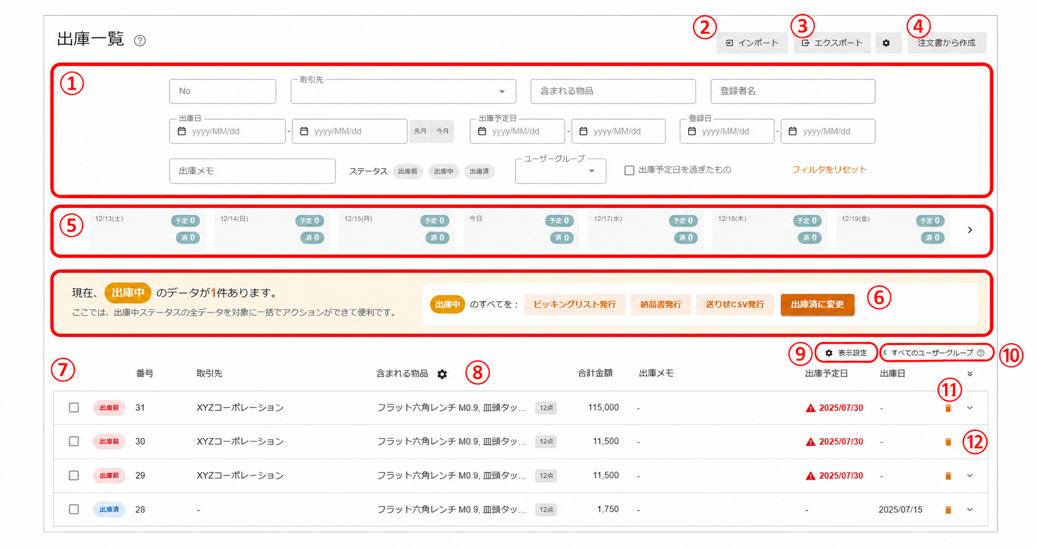This screenshot has height=548, width=1037.
Task: Click the 含まれる物品 search field
Action: 613,91
